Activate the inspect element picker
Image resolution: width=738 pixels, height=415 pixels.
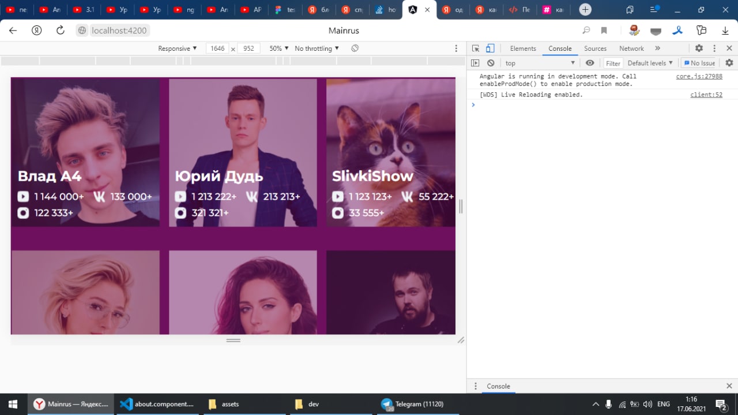[476, 48]
